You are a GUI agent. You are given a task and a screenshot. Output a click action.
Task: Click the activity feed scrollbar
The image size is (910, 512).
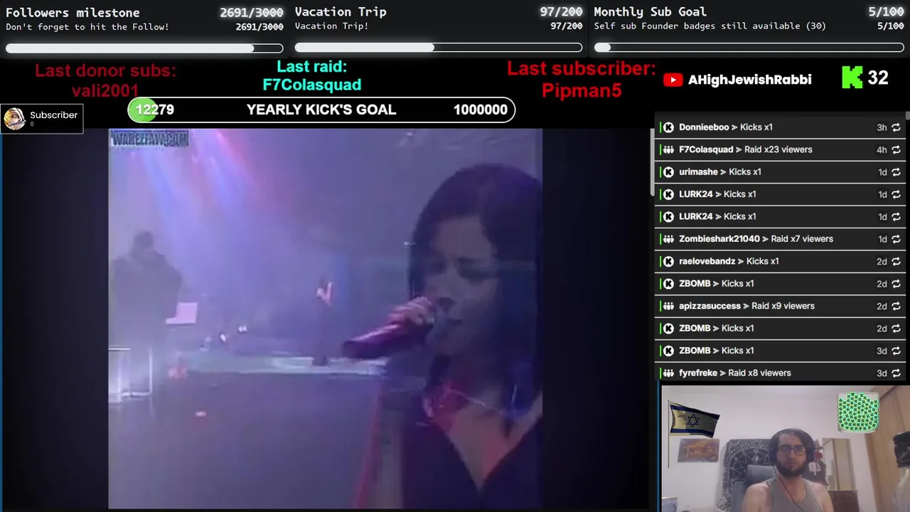tap(652, 161)
